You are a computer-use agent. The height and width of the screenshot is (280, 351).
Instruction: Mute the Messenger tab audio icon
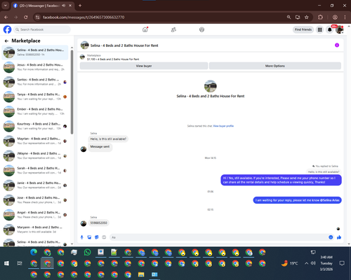(x=64, y=6)
